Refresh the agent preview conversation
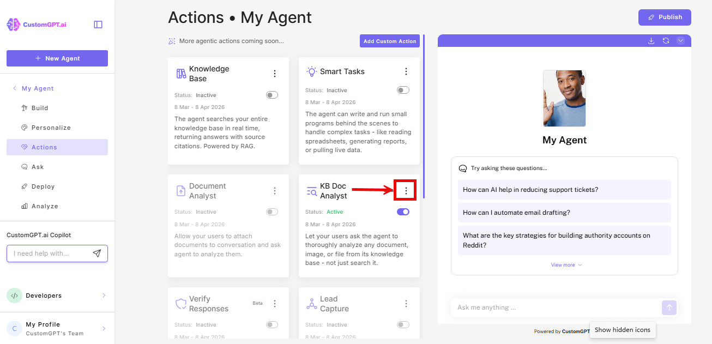Image resolution: width=712 pixels, height=344 pixels. (666, 41)
